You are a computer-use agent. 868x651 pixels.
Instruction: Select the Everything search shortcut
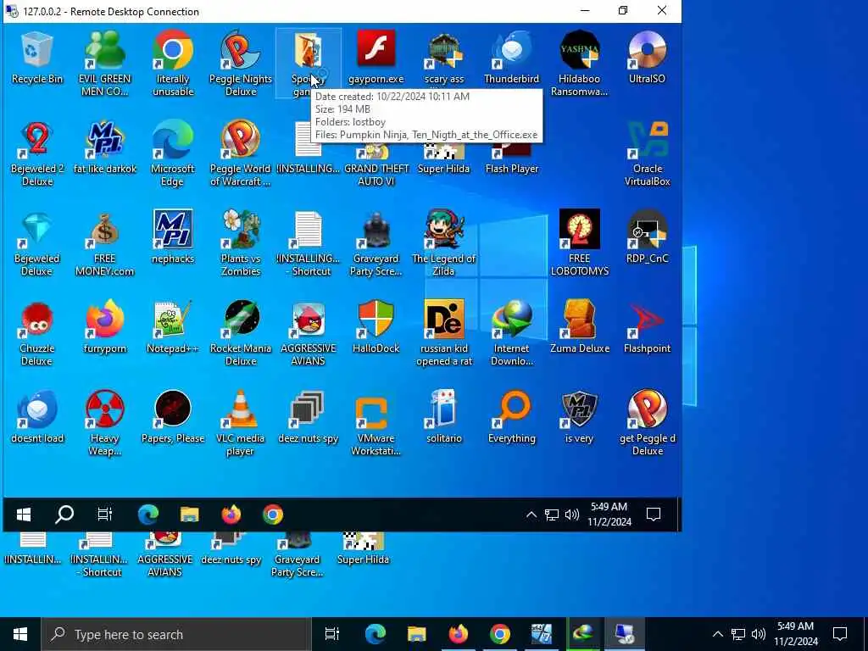pos(511,418)
